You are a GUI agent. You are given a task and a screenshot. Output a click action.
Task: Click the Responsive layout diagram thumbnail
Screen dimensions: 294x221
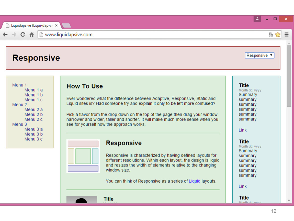[83, 156]
